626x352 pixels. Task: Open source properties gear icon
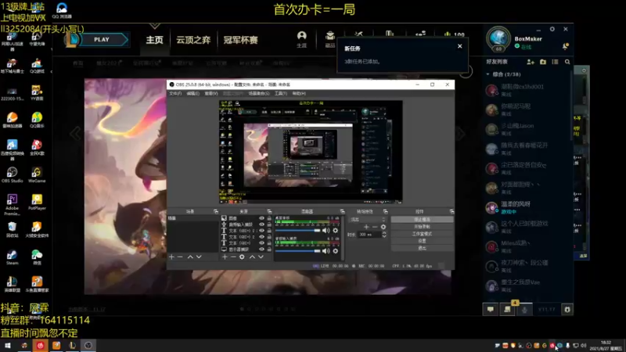point(242,257)
